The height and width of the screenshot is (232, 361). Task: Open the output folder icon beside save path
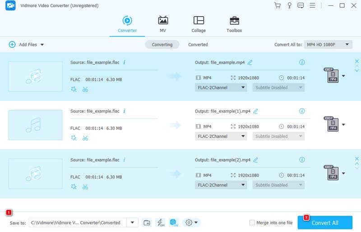pos(147,223)
